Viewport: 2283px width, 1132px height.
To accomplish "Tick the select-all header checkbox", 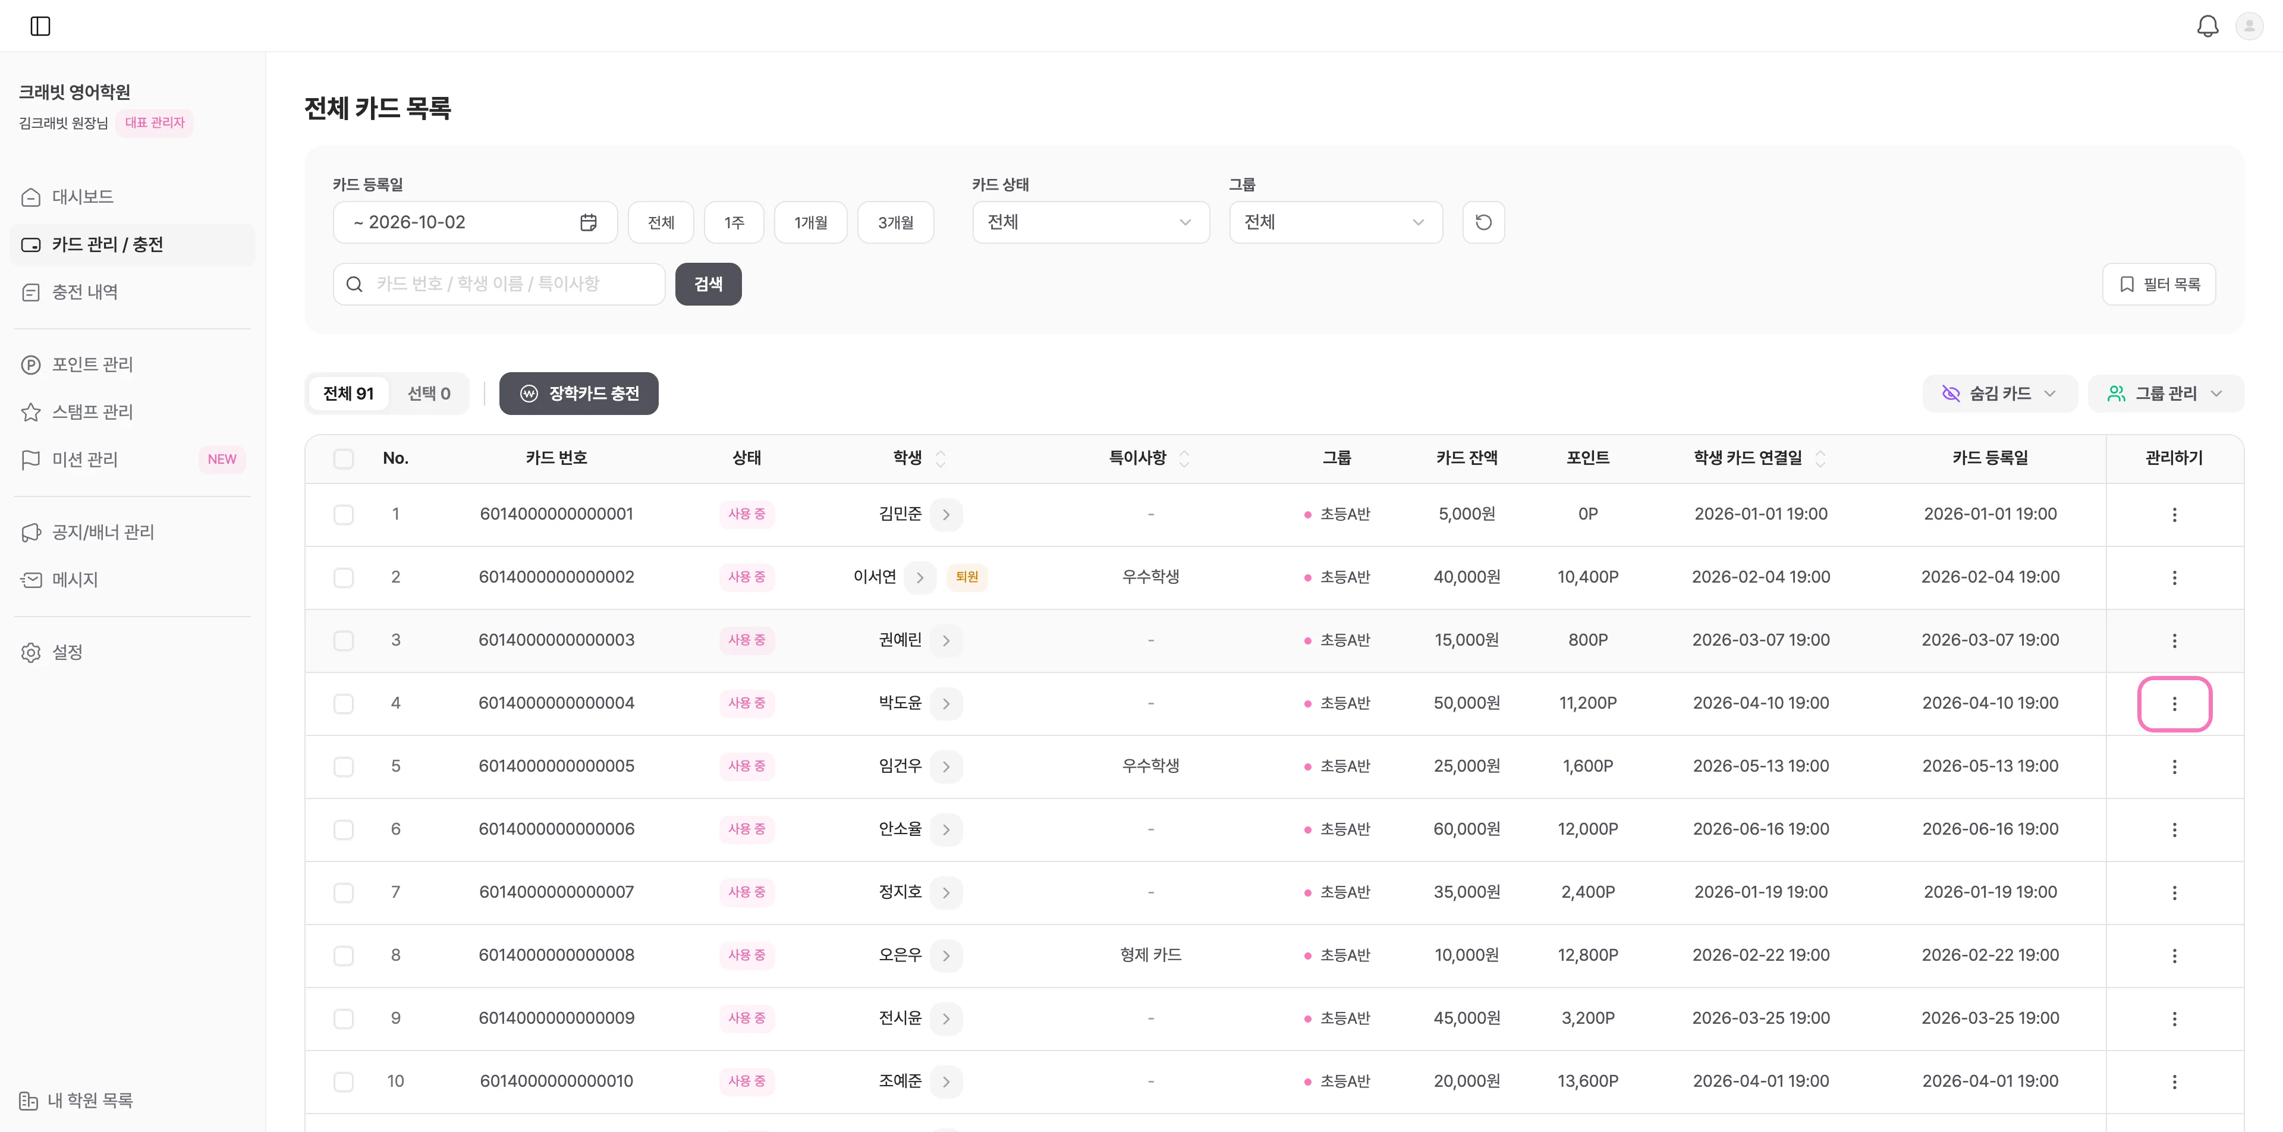I will tap(344, 458).
